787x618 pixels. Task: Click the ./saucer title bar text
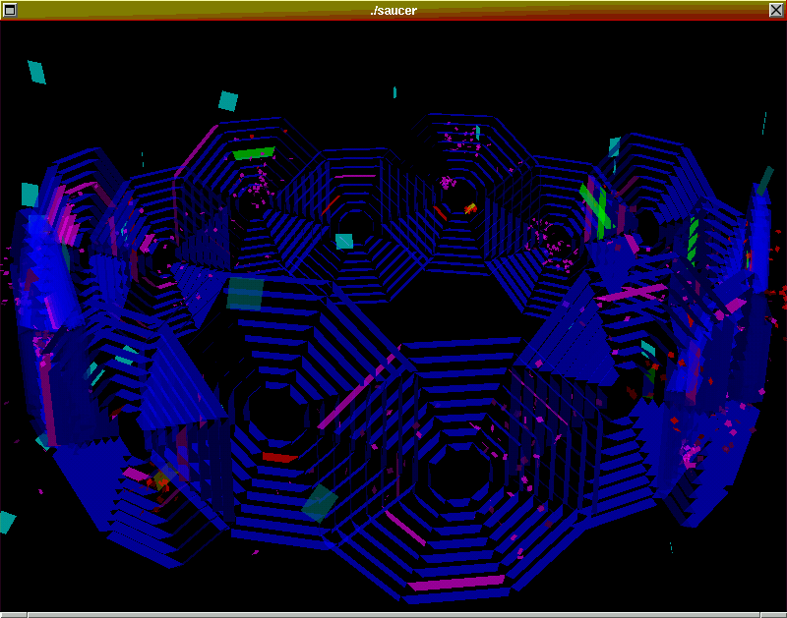393,11
